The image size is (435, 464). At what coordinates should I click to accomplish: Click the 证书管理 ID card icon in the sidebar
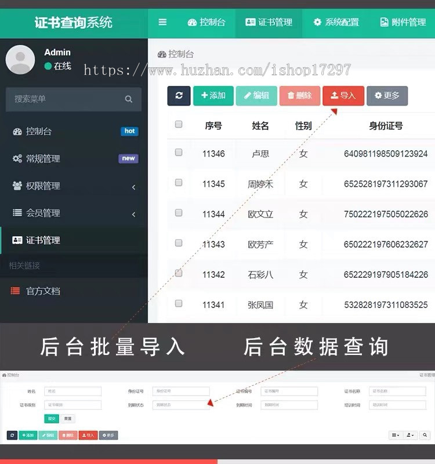(x=17, y=240)
